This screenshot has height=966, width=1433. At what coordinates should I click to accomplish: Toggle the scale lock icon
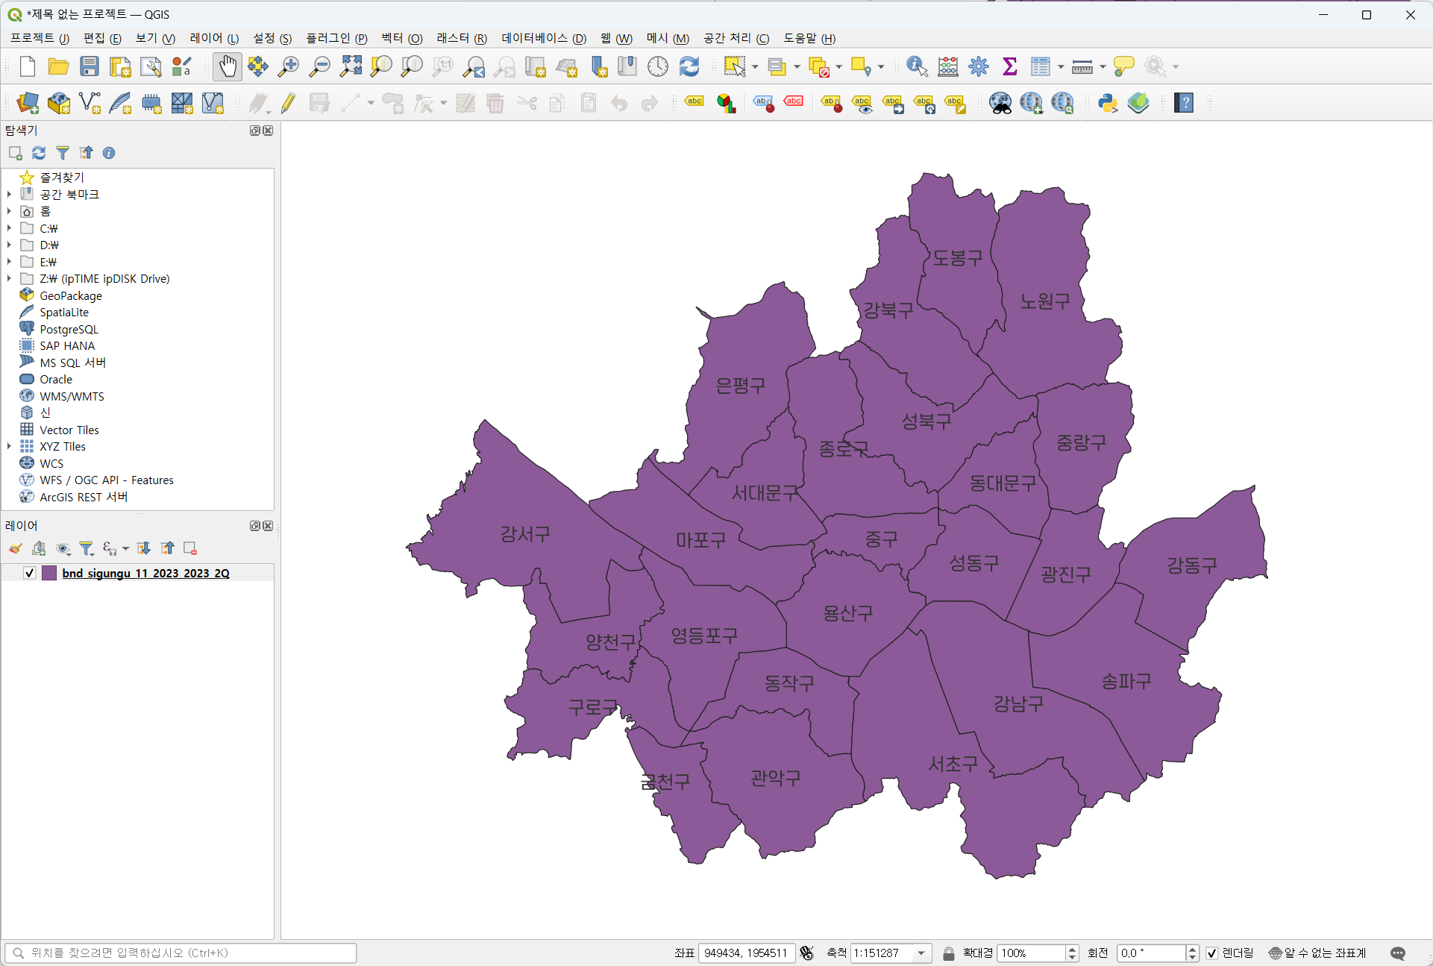[948, 953]
